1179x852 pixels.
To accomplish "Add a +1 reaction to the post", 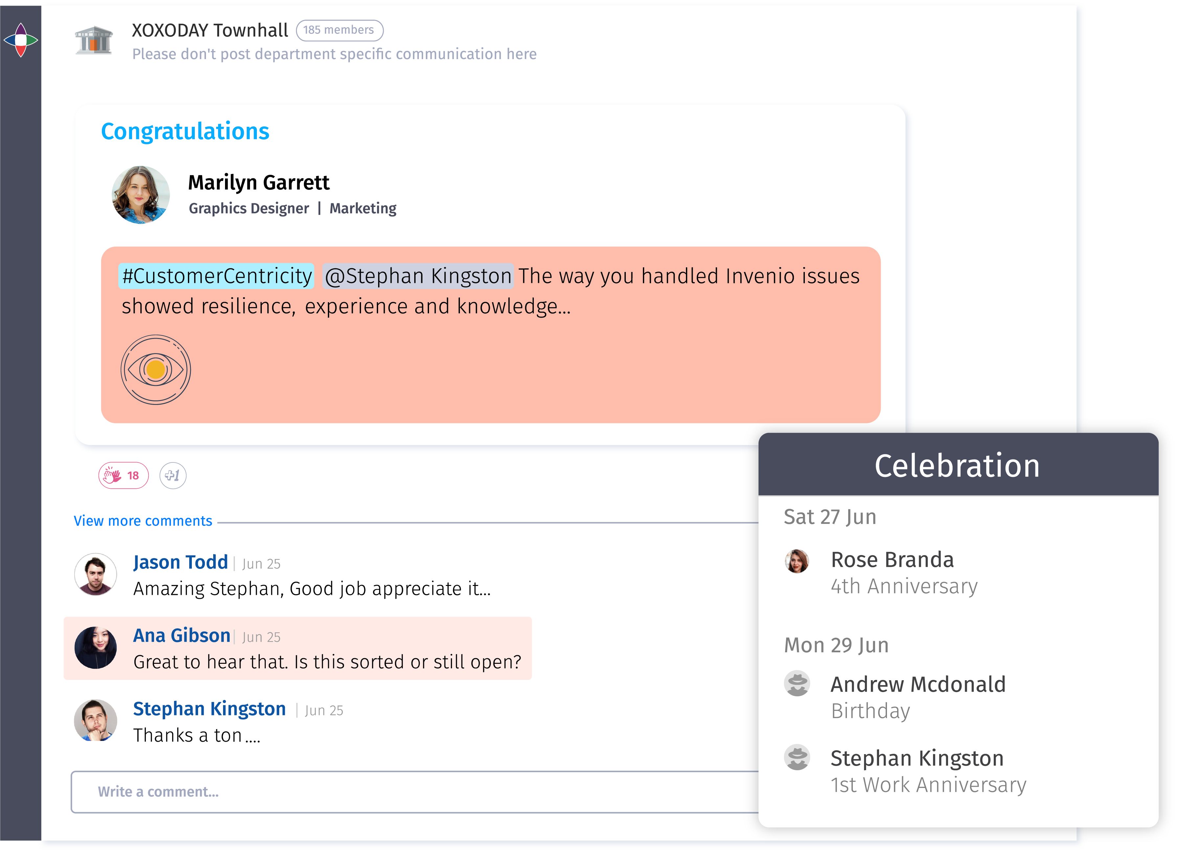I will pos(173,476).
